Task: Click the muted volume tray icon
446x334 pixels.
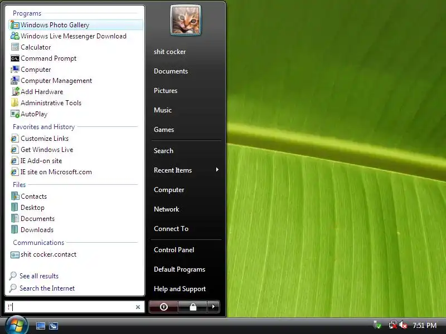Action: pos(403,325)
